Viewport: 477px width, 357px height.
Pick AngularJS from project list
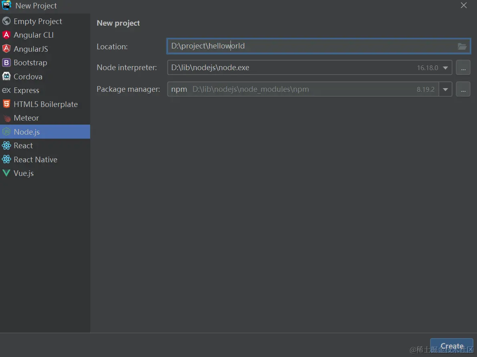[45, 48]
